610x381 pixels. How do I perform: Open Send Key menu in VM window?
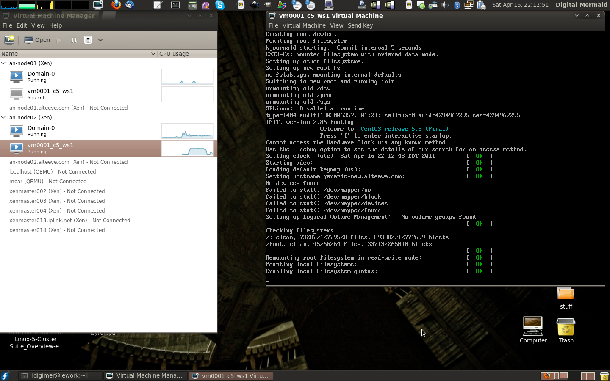[x=360, y=25]
